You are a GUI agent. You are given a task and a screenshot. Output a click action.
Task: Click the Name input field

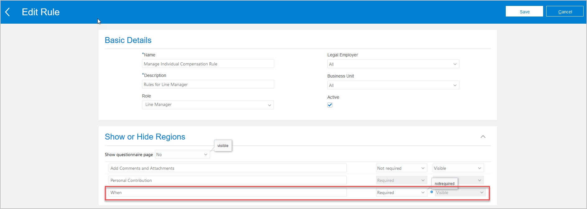click(208, 64)
